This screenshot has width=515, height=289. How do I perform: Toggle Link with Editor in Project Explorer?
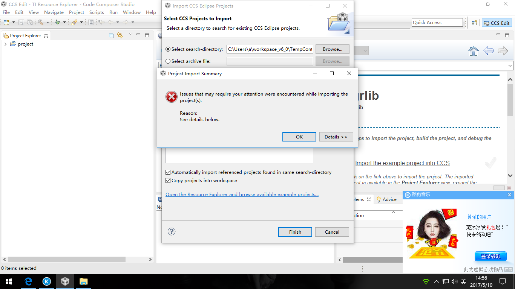point(120,36)
